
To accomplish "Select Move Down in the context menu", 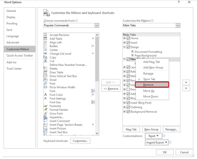I will tap(151, 96).
